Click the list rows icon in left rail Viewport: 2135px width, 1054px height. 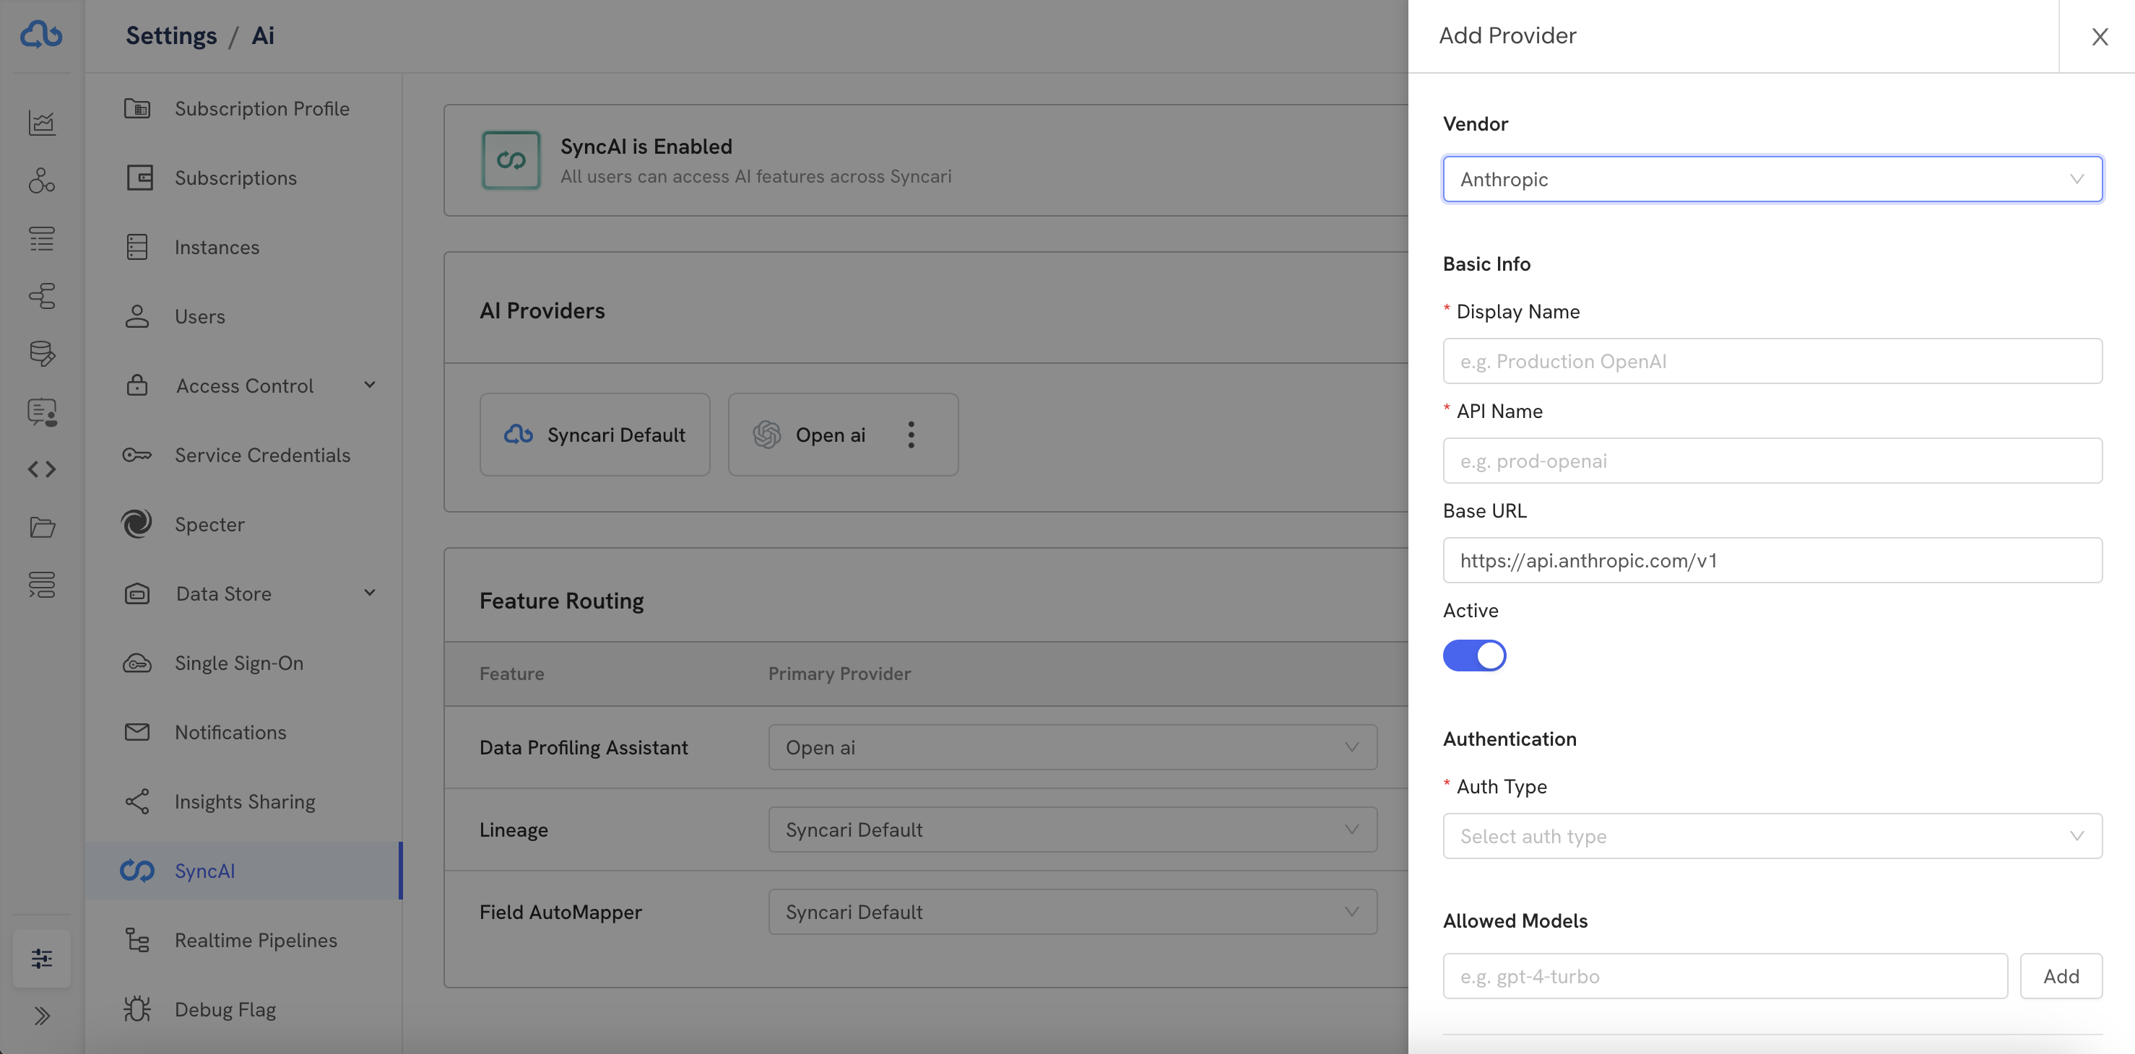(x=41, y=239)
